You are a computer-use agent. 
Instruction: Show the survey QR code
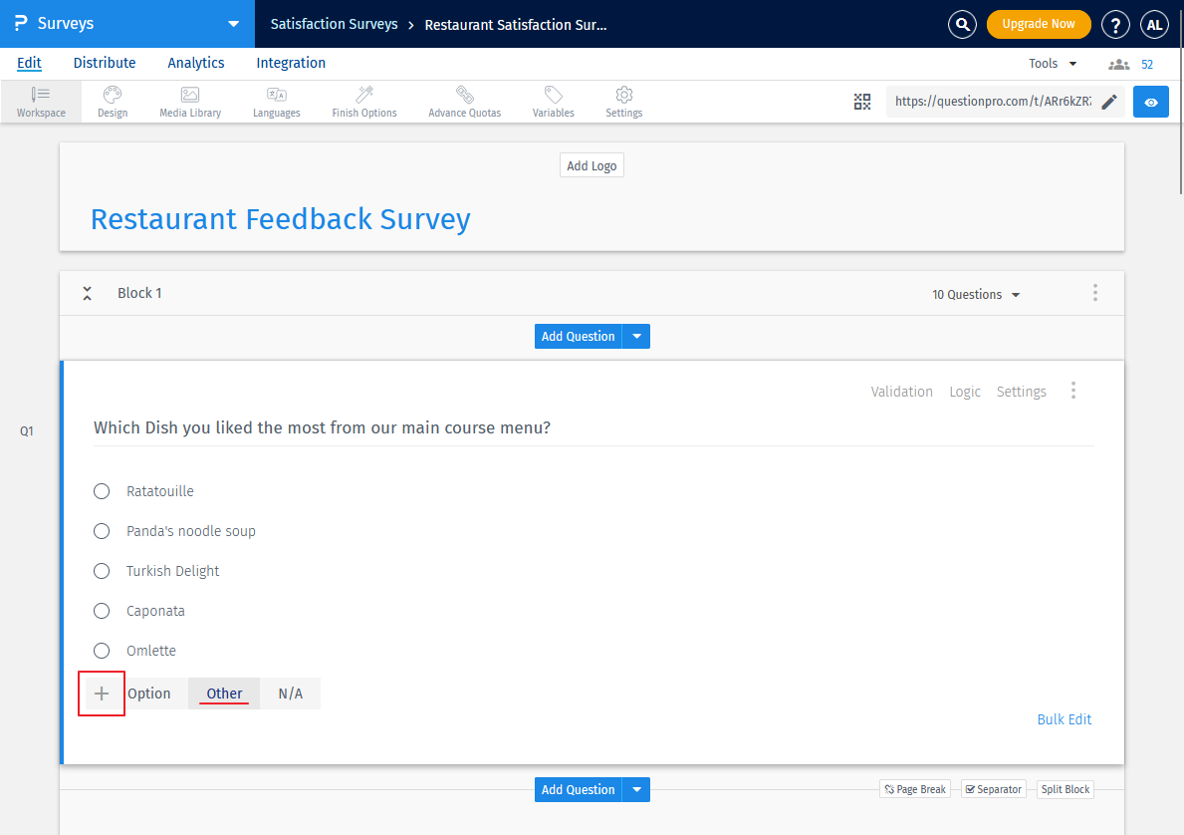point(862,101)
